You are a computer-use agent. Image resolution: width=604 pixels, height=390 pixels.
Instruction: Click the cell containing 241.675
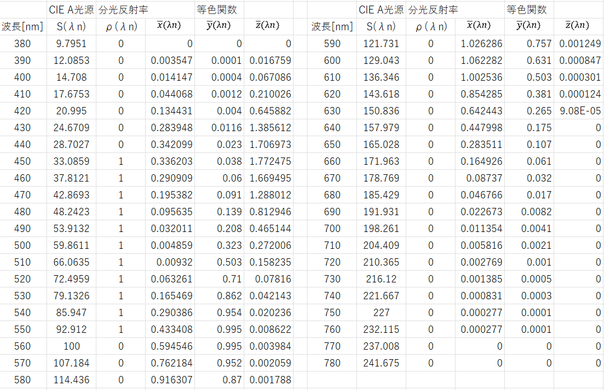[x=382, y=363]
